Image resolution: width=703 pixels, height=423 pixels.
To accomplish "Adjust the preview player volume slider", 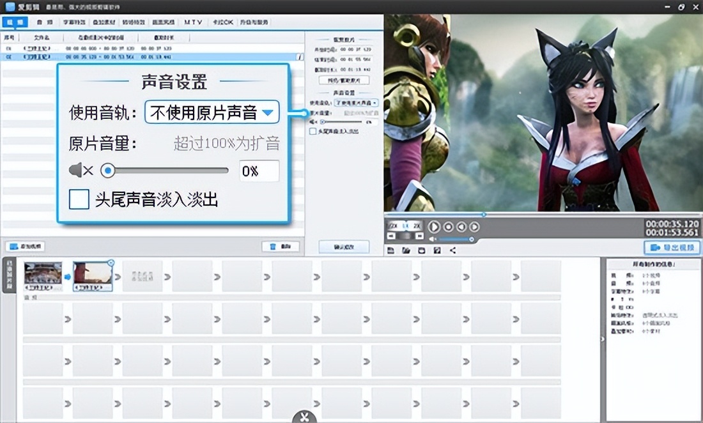I will point(455,239).
